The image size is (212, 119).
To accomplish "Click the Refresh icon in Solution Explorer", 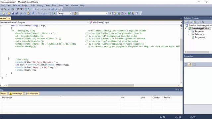I will pos(194,22).
